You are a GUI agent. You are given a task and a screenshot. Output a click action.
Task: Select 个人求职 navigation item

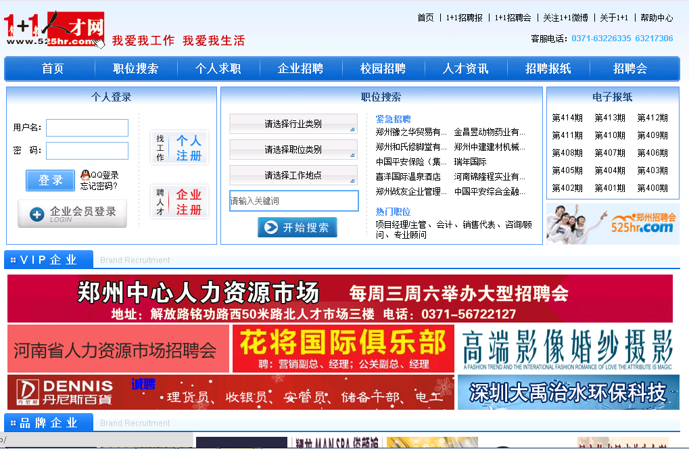(218, 68)
